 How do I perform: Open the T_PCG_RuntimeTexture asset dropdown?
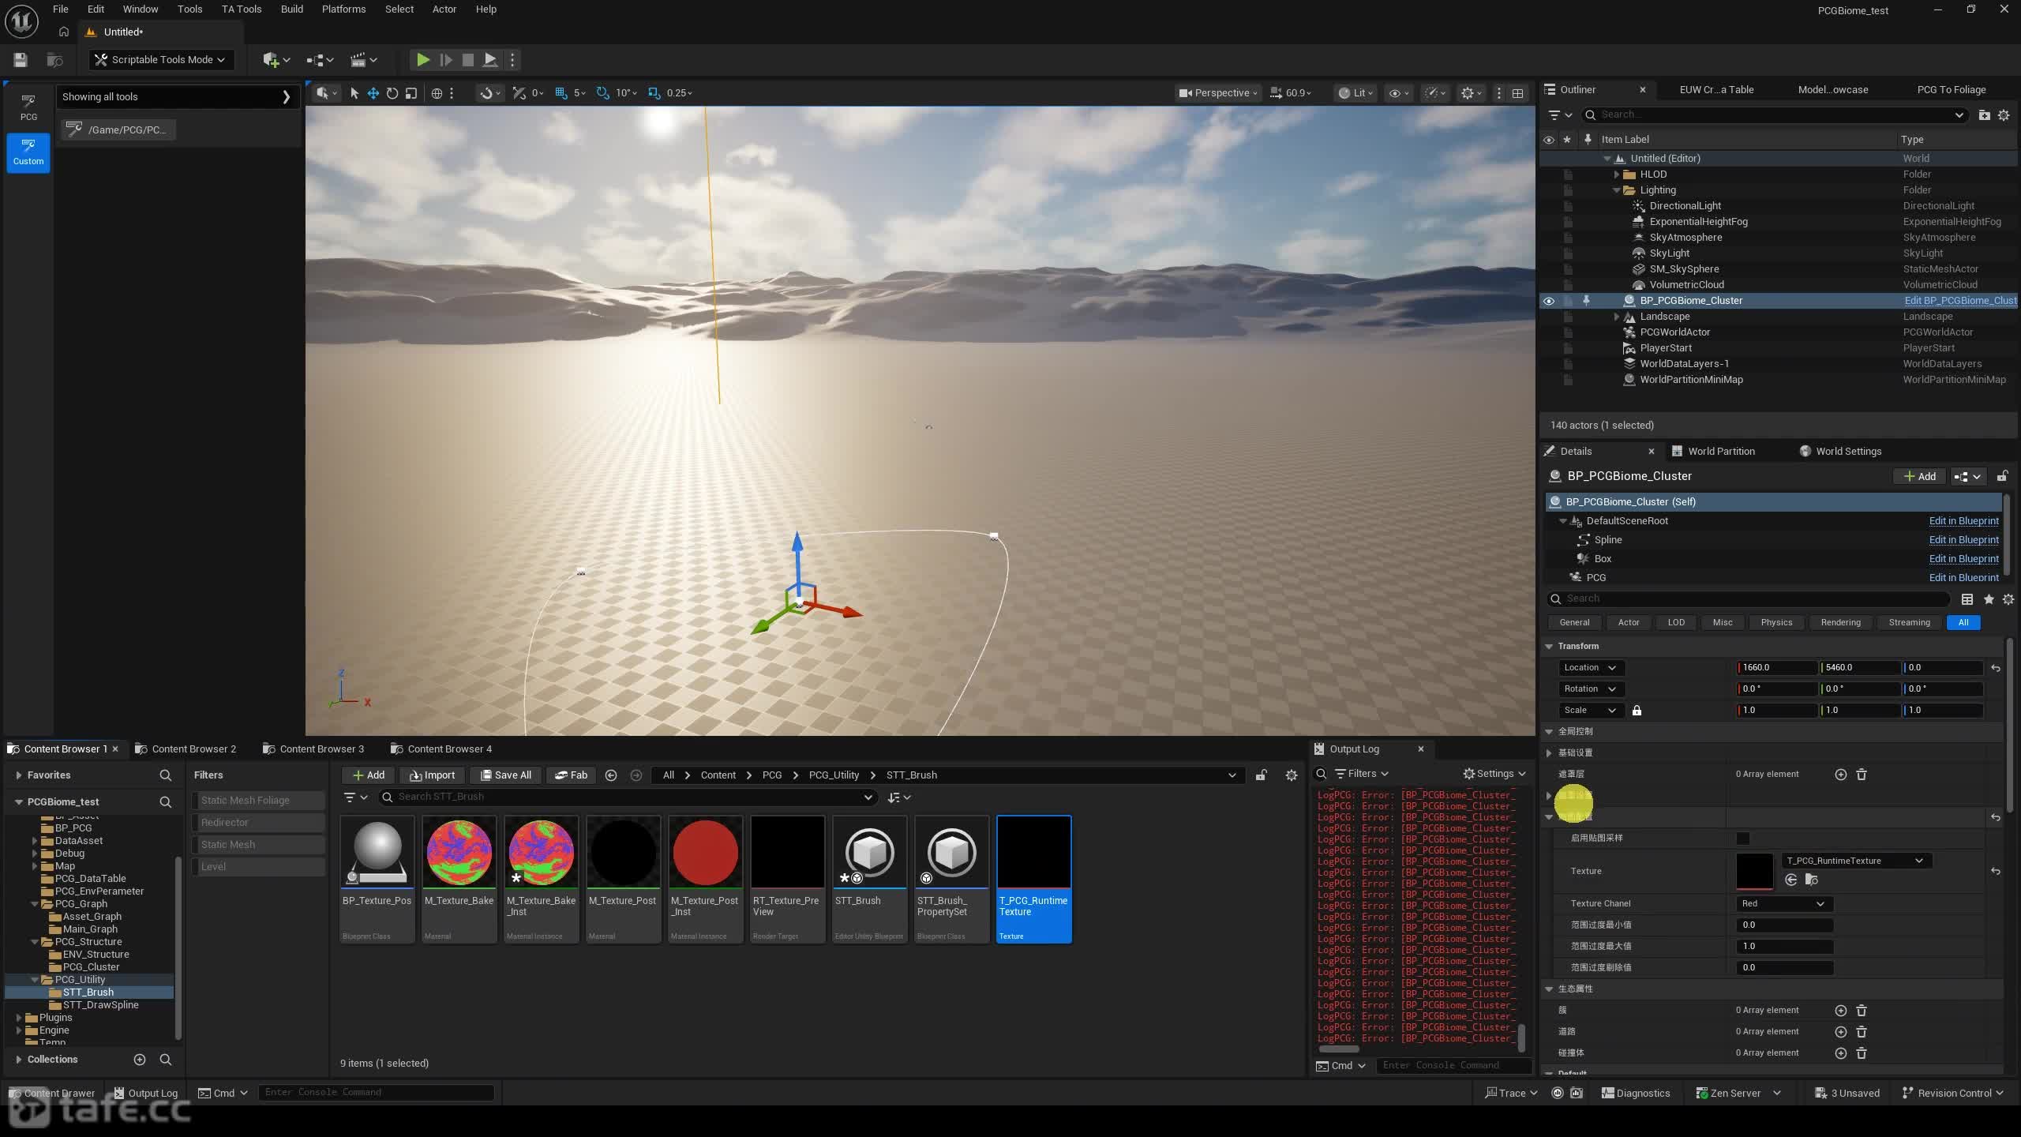tap(1856, 861)
